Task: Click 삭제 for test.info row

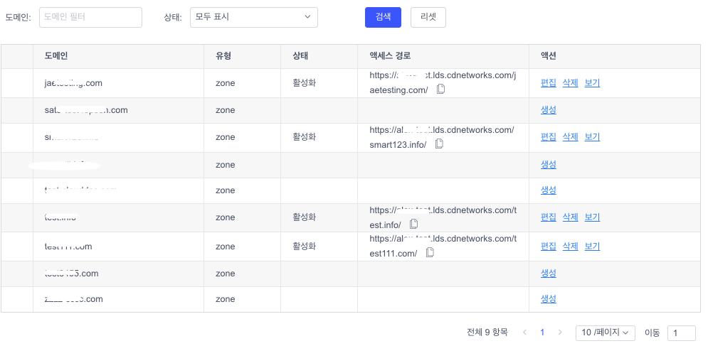Action: (570, 217)
